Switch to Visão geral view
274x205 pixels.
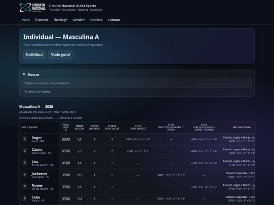[60, 55]
